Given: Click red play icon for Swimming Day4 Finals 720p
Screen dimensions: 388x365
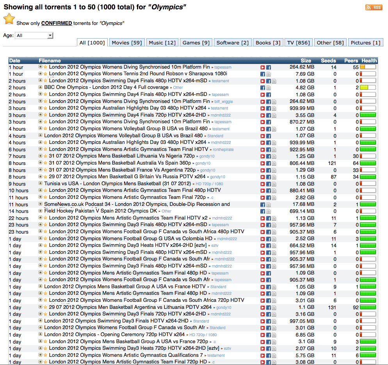Looking at the screenshot, I should [x=263, y=115].
